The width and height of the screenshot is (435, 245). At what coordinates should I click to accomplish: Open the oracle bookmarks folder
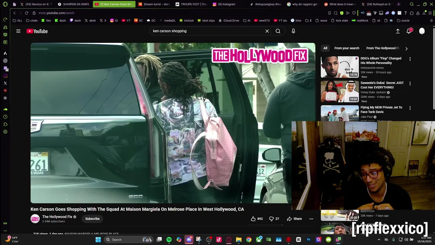(403, 20)
